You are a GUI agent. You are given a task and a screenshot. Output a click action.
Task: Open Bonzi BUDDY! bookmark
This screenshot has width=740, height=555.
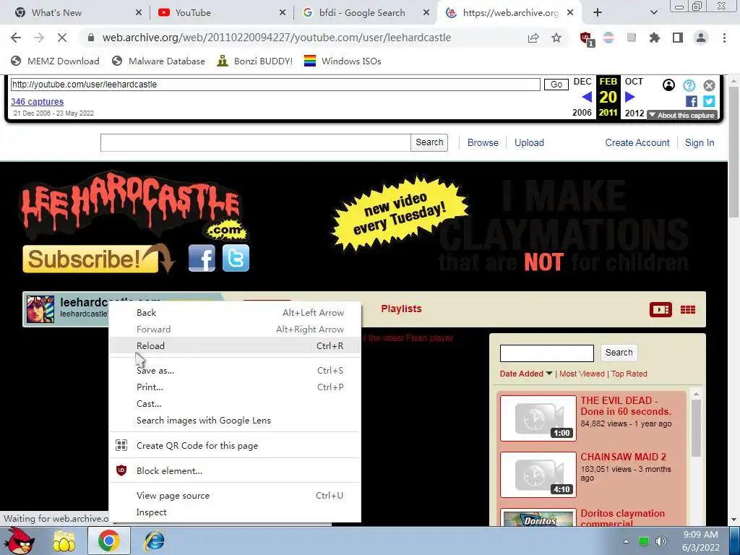pyautogui.click(x=254, y=61)
